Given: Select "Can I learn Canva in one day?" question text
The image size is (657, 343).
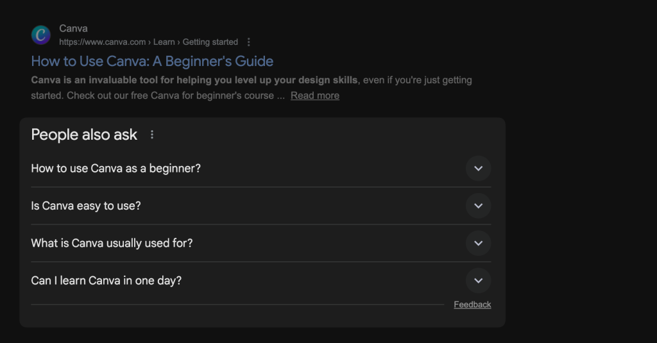Looking at the screenshot, I should 106,281.
